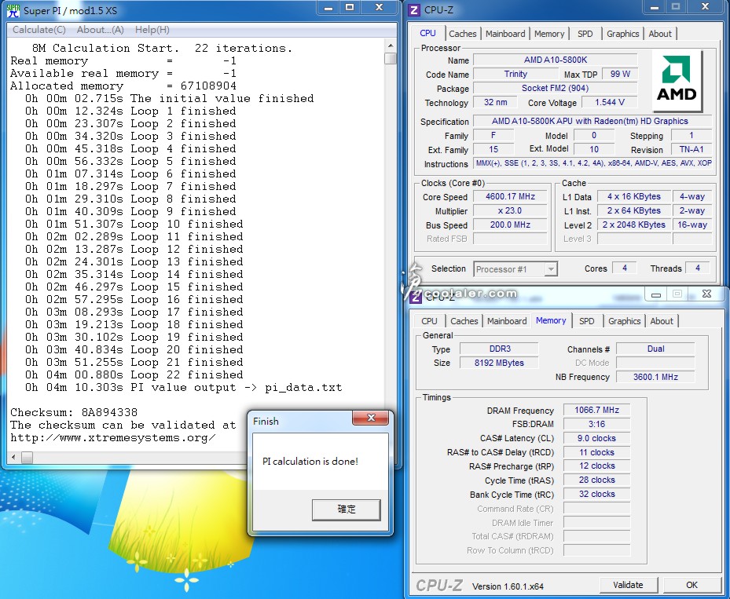Switch to Graphics tab in upper CPU-Z window

pos(622,34)
